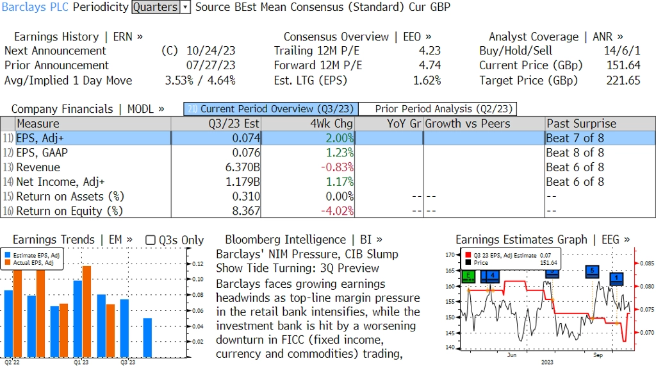Image resolution: width=656 pixels, height=368 pixels.
Task: Click the Past Surprise column header
Action: 600,124
